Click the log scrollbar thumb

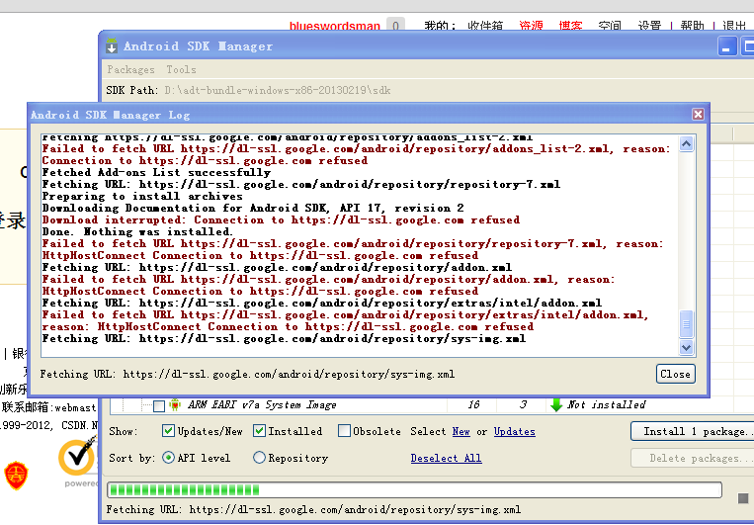tap(686, 325)
